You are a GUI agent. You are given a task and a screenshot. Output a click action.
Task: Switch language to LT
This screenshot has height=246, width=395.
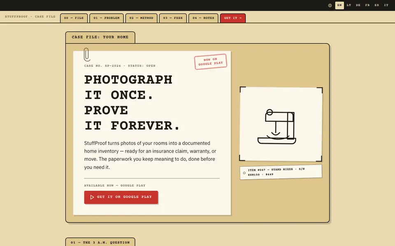(349, 5)
